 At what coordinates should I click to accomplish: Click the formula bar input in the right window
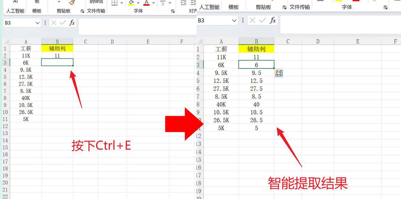tap(340, 24)
